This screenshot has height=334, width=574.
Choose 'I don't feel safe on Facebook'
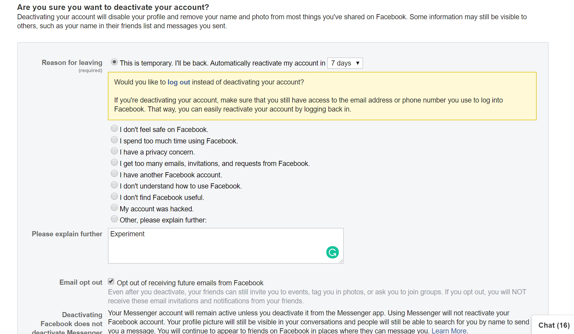(x=114, y=129)
